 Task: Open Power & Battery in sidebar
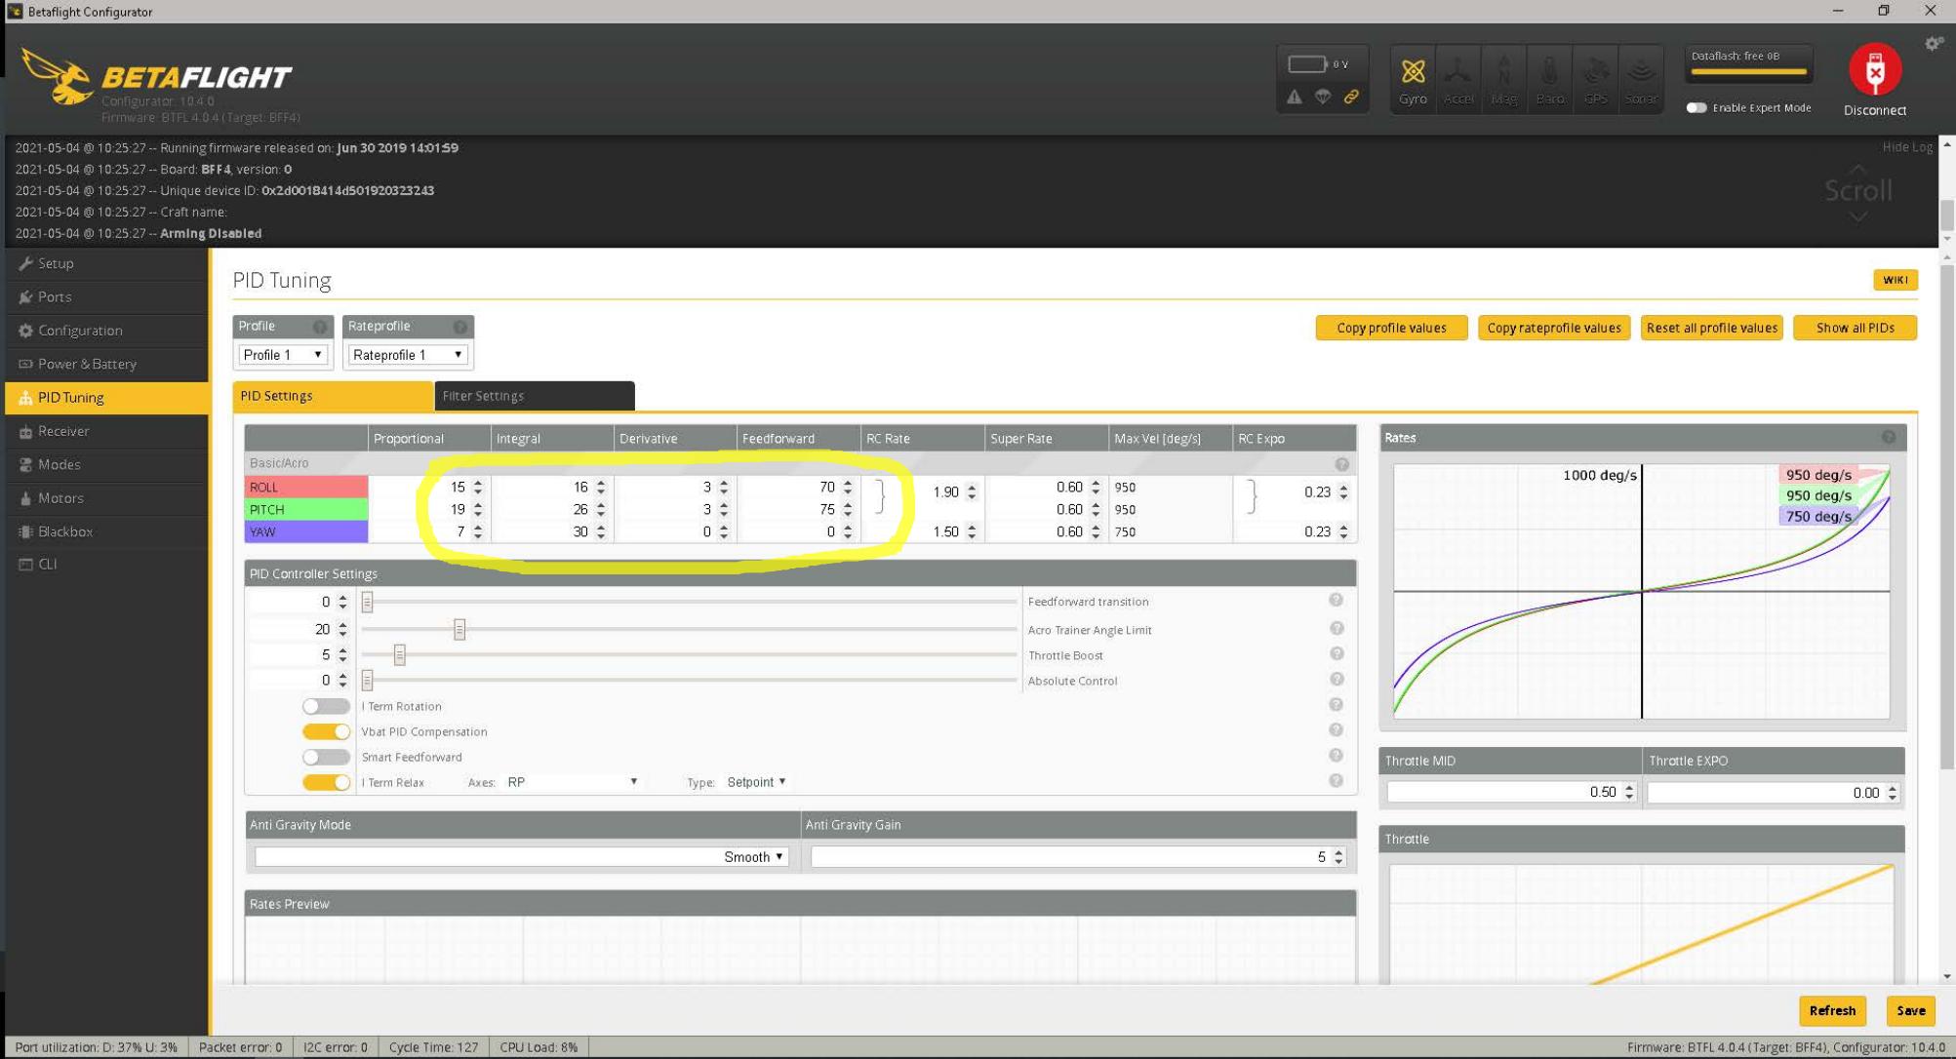pyautogui.click(x=107, y=364)
